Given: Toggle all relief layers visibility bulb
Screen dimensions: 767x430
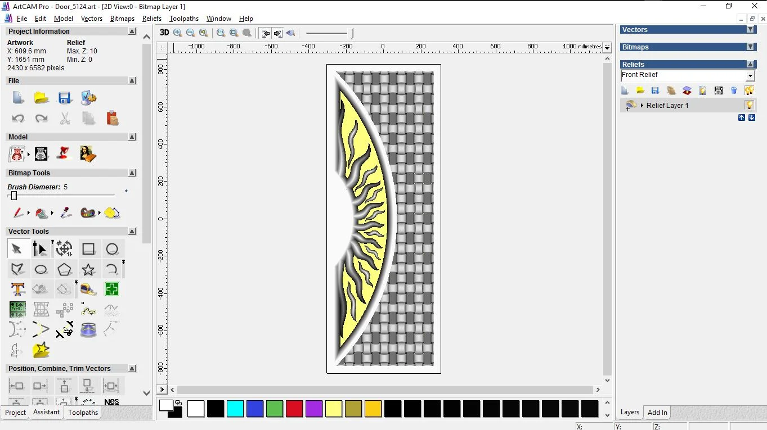Looking at the screenshot, I should tap(749, 90).
